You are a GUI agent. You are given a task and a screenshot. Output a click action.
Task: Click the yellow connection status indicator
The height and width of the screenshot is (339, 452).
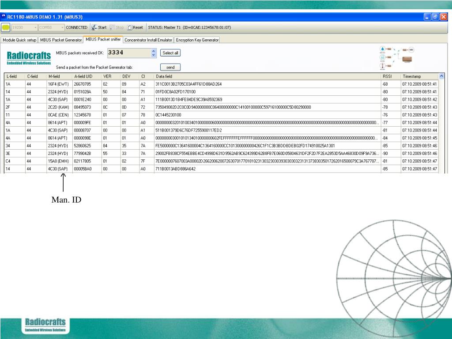[x=6, y=28]
